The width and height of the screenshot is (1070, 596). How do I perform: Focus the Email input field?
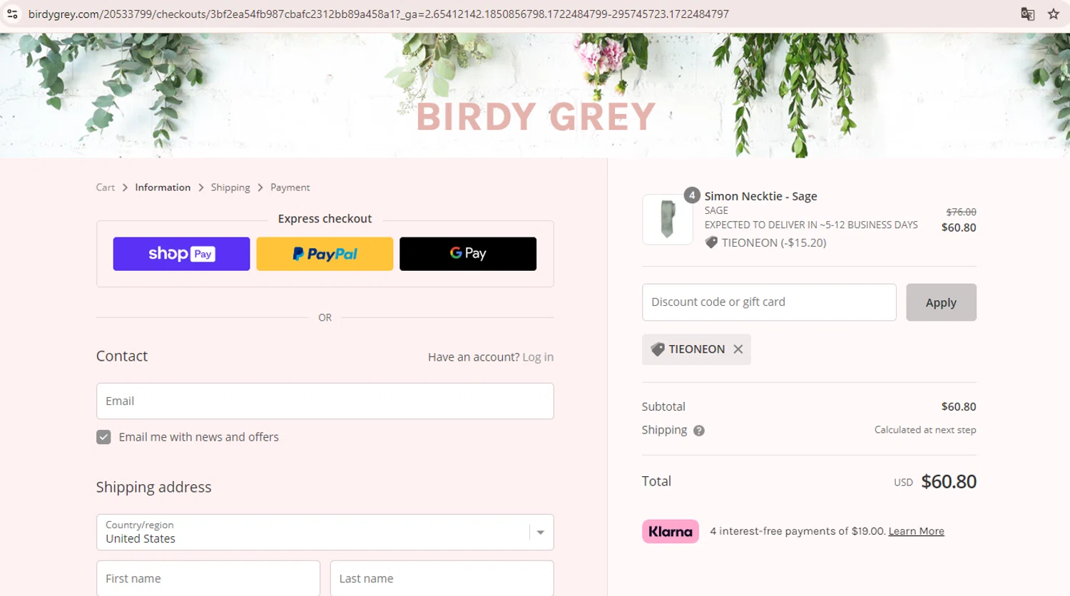pos(325,401)
